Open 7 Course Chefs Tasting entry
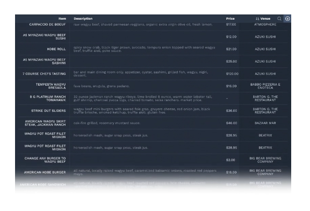This screenshot has width=310, height=211. click(x=44, y=74)
